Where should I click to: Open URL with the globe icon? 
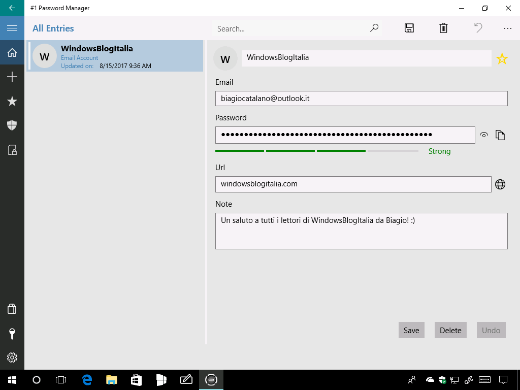[500, 184]
